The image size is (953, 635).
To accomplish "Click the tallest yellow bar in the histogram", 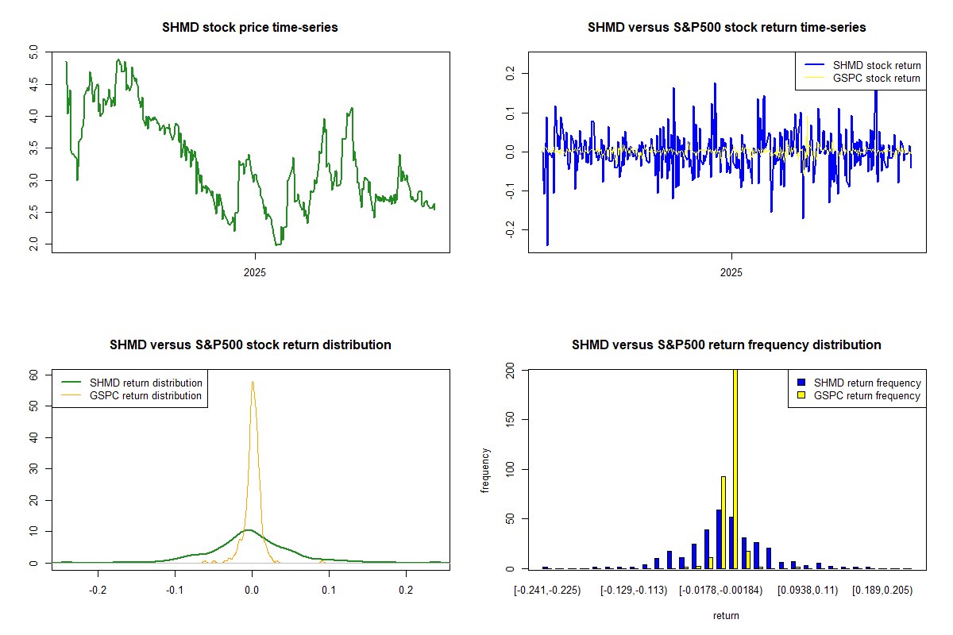I will [735, 468].
